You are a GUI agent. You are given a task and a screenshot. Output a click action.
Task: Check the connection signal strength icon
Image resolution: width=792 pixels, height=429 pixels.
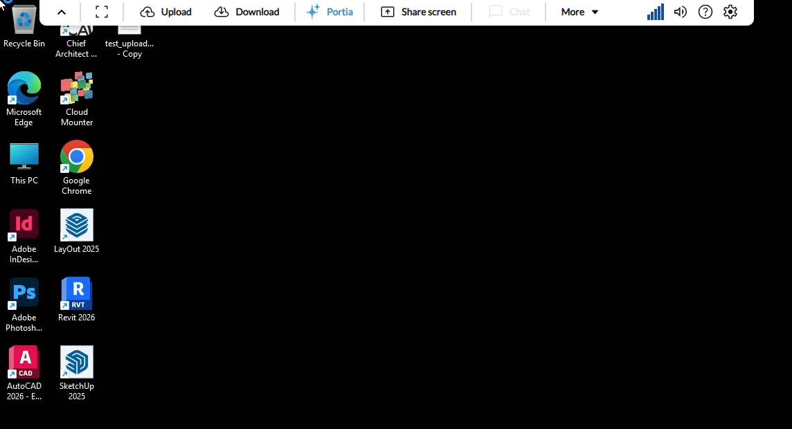click(655, 12)
